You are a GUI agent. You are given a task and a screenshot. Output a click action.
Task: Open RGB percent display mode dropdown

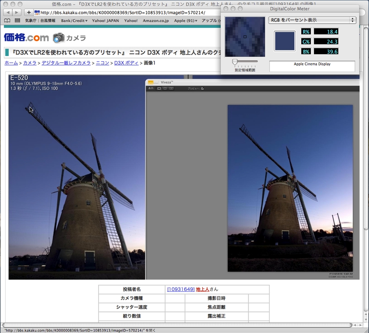tap(312, 20)
